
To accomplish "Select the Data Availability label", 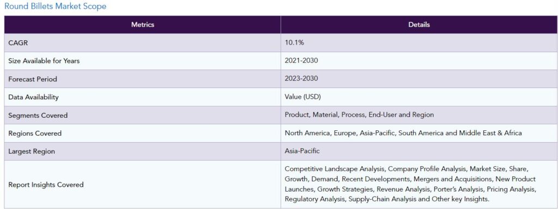I will point(33,97).
